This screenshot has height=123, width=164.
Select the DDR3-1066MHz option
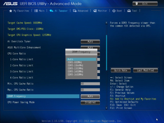[75, 65]
